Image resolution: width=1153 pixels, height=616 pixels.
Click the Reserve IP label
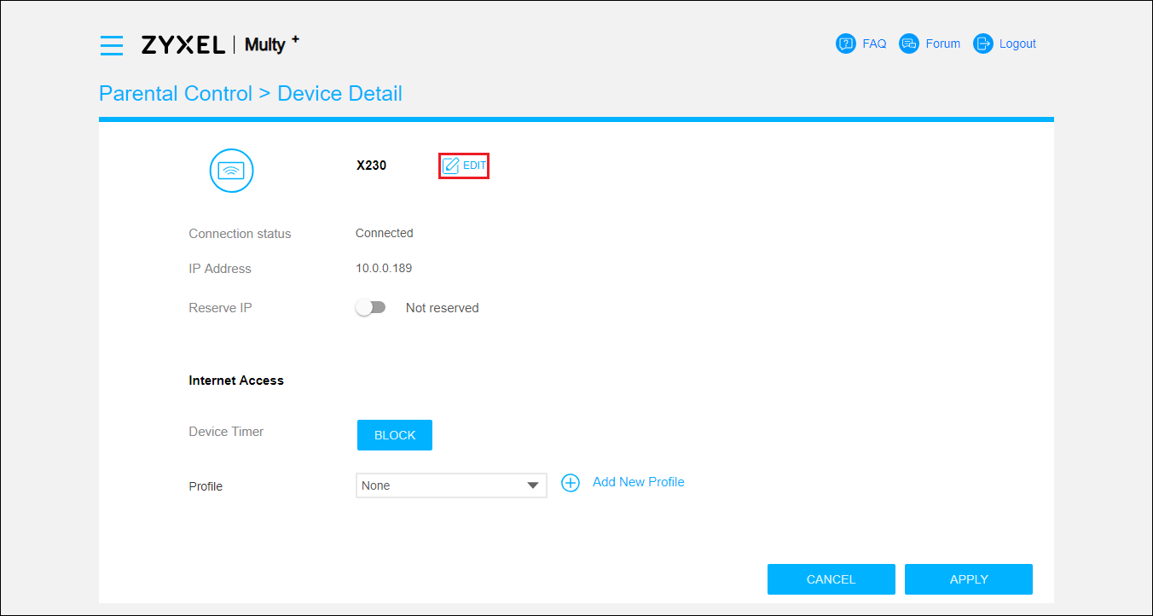click(220, 308)
